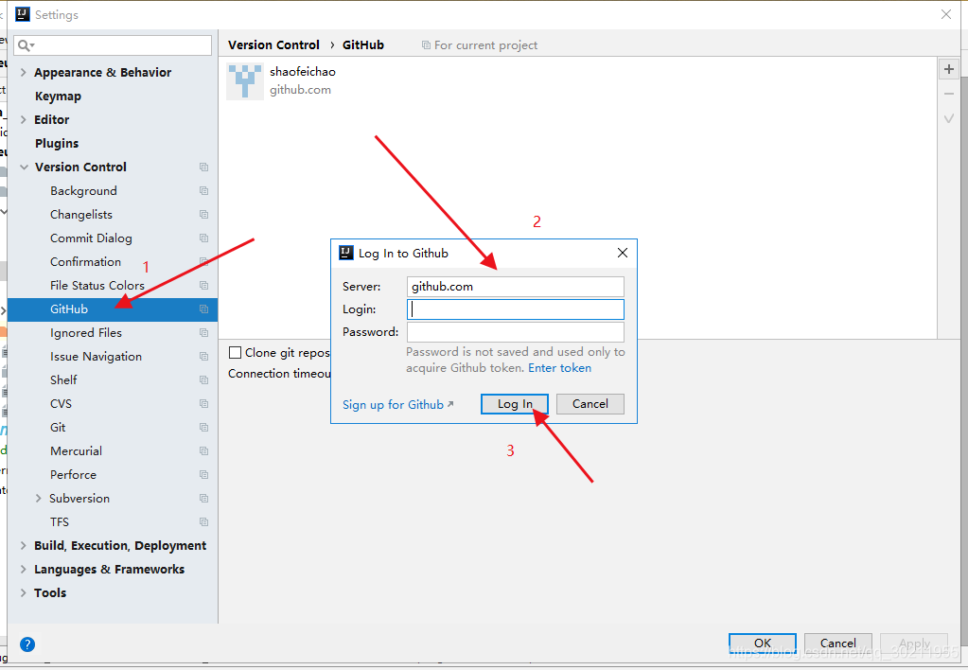The width and height of the screenshot is (968, 670).
Task: Close the Settings window
Action: click(x=946, y=14)
